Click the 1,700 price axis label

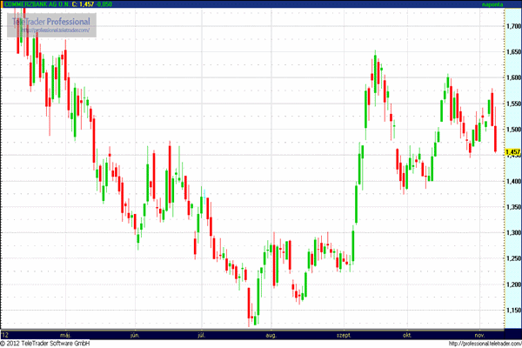click(512, 26)
